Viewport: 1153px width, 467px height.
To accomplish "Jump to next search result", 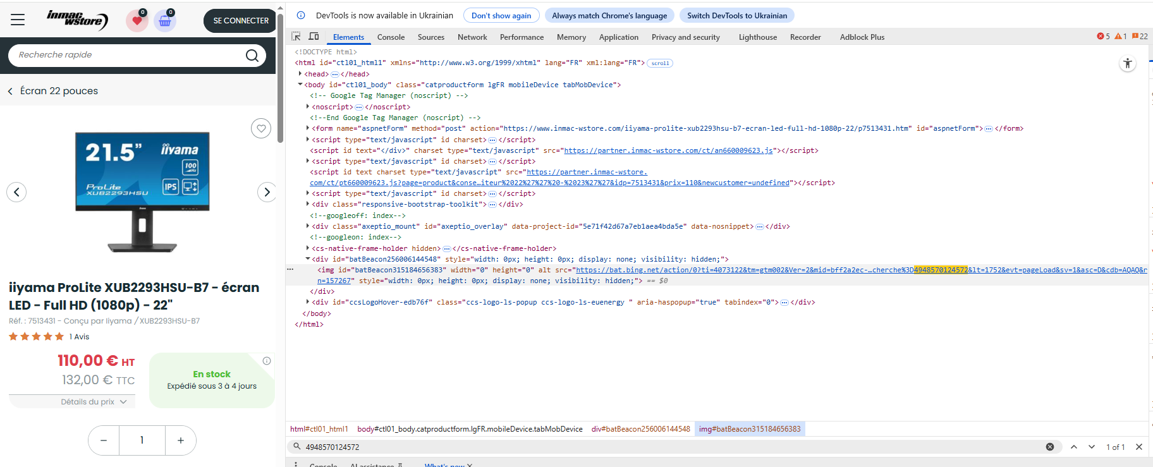I will (1092, 447).
